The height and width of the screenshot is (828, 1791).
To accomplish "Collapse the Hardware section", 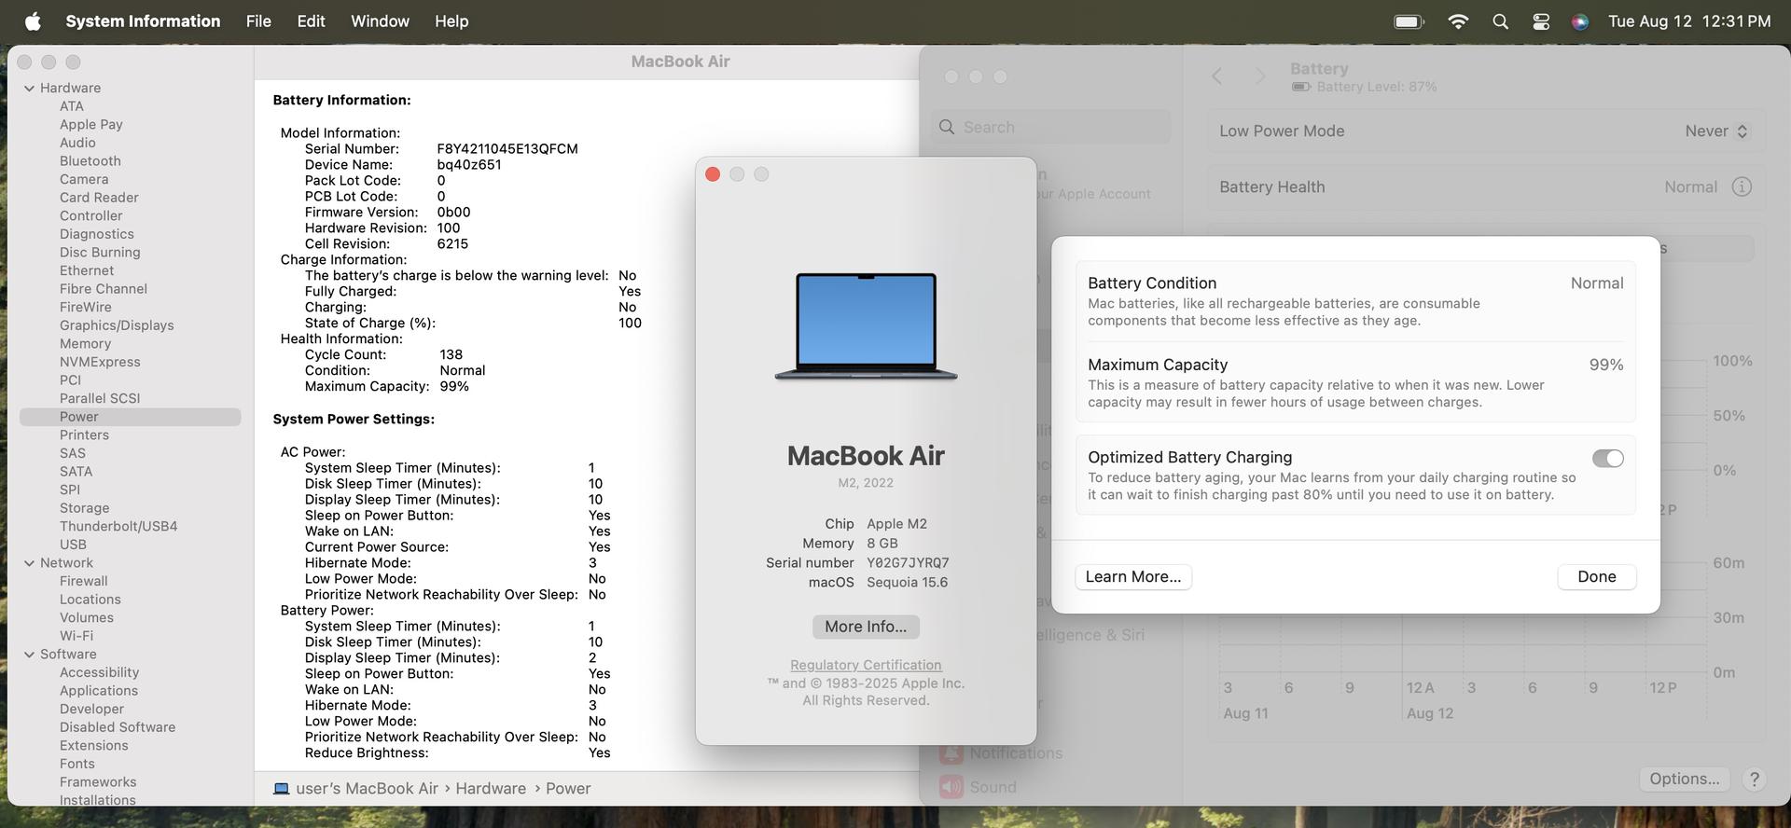I will (29, 89).
